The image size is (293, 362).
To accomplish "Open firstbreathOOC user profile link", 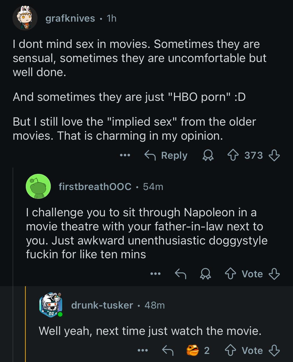I will (x=95, y=187).
